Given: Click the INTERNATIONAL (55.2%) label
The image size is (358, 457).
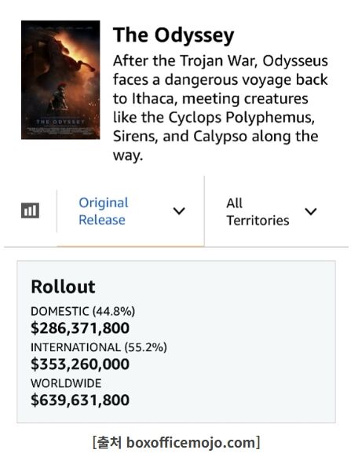Looking at the screenshot, I should (x=99, y=347).
